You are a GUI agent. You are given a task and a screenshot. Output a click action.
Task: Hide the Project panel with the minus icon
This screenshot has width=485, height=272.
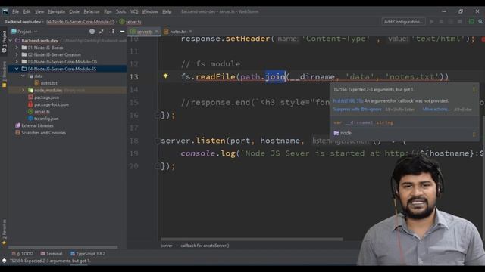pyautogui.click(x=122, y=32)
